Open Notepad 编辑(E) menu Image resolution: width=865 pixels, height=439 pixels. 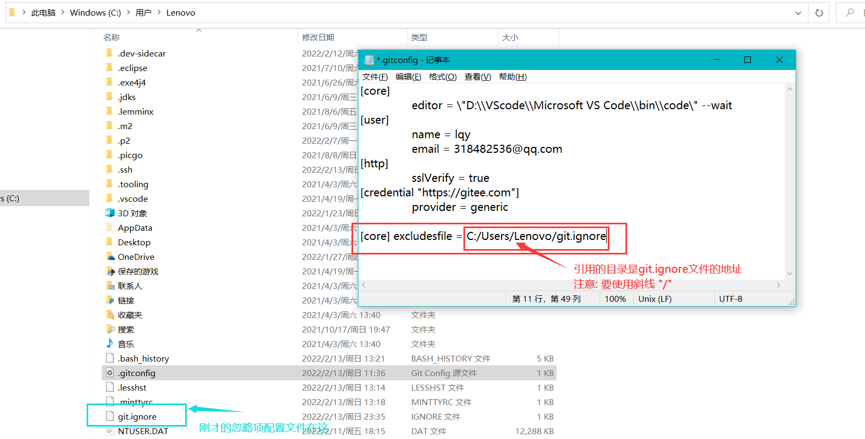point(409,77)
